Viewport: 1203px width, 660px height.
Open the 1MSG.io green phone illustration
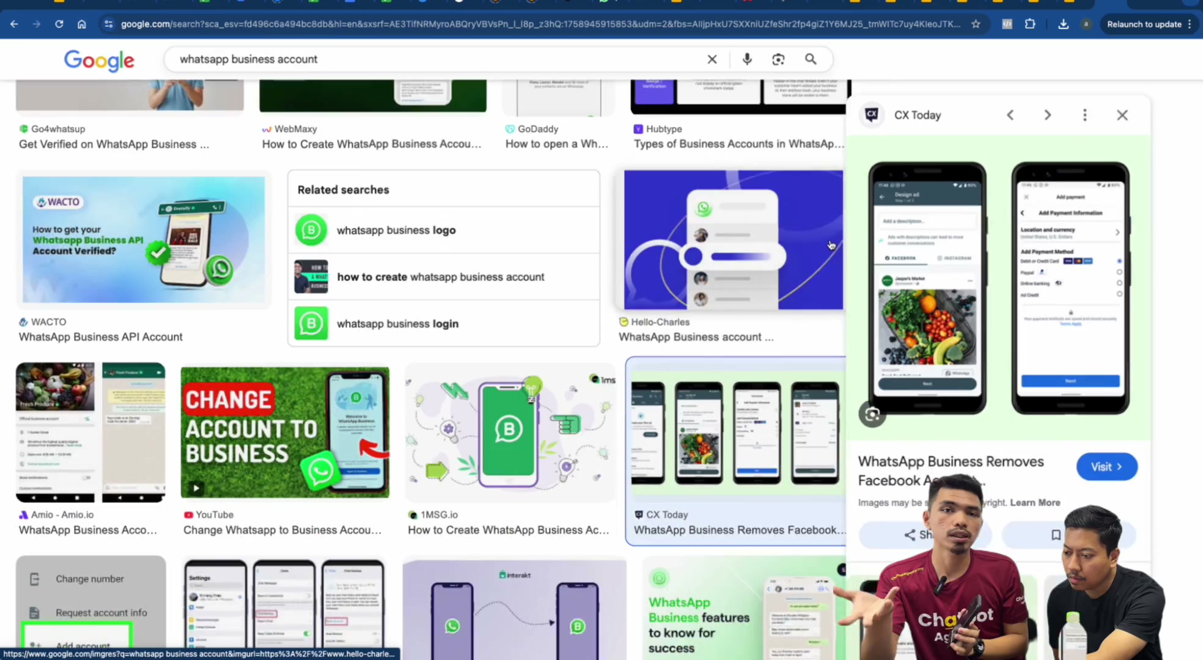pyautogui.click(x=510, y=433)
